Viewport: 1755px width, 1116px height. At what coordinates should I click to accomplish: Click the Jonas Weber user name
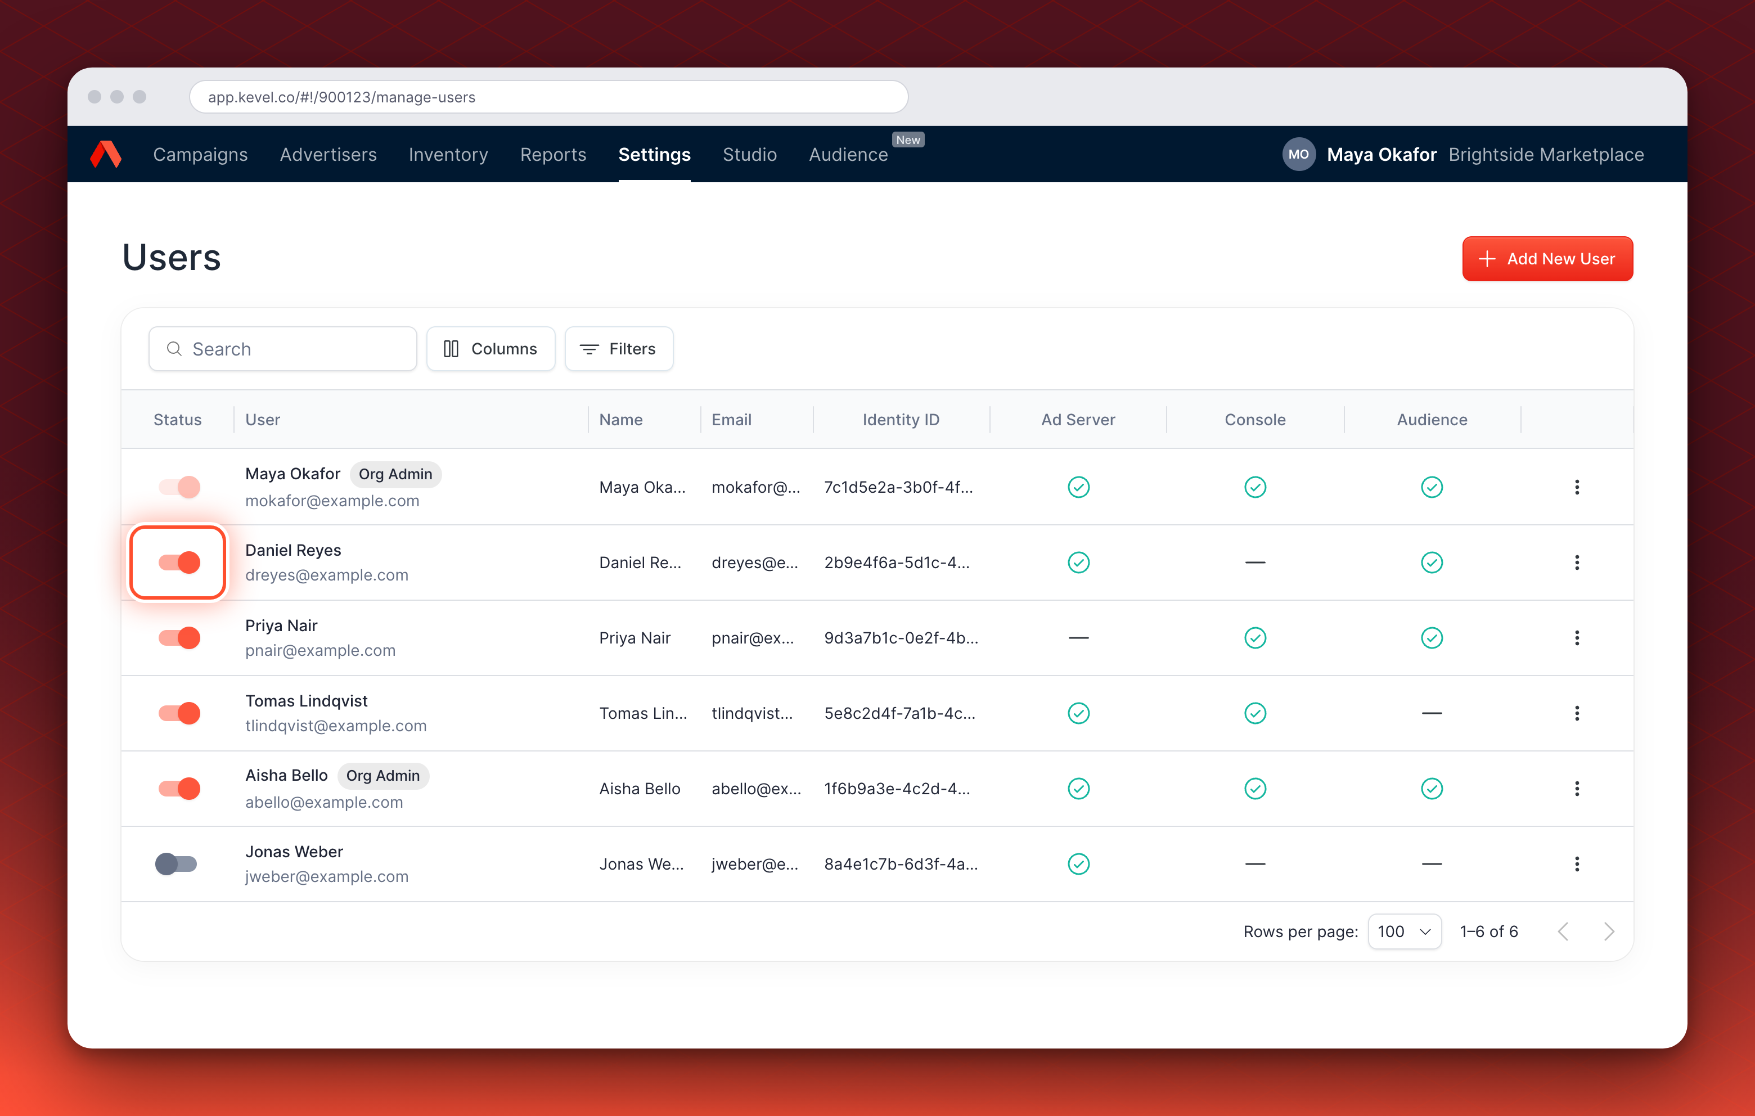(294, 852)
